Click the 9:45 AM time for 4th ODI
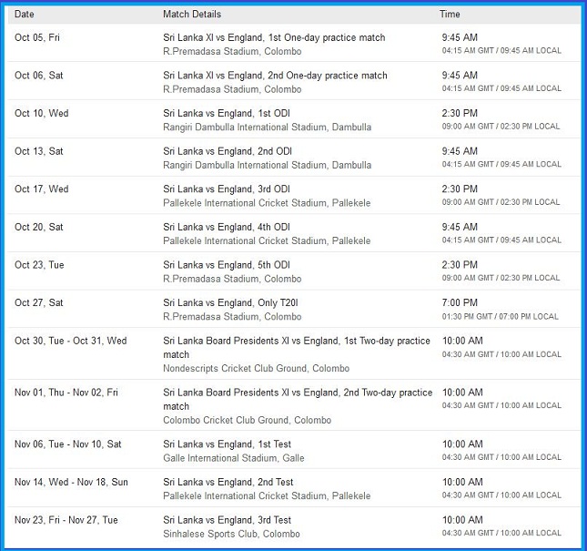 (460, 227)
